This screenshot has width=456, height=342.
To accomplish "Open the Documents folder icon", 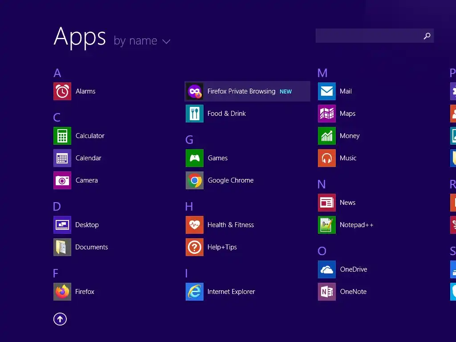I will (x=62, y=247).
